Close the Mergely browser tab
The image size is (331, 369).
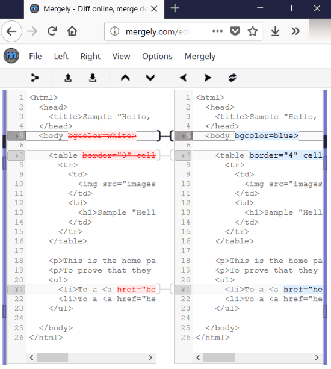(154, 9)
